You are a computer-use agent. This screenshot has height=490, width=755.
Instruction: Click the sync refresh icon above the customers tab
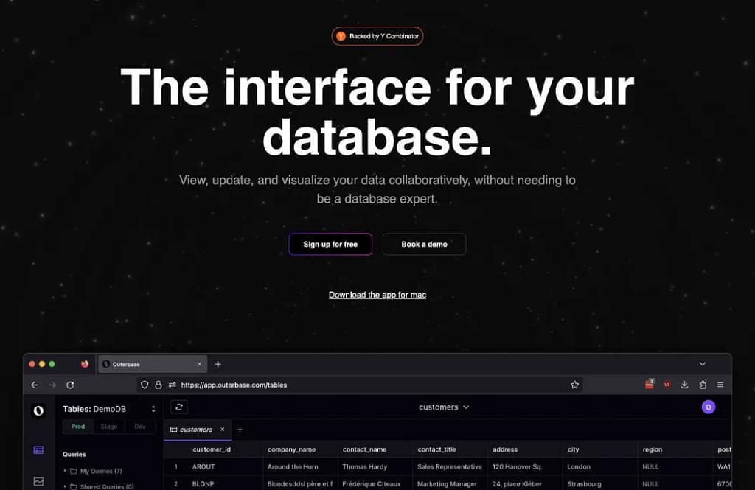point(179,407)
